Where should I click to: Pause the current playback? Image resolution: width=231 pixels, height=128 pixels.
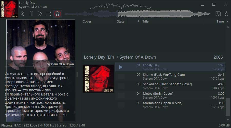pos(31,14)
